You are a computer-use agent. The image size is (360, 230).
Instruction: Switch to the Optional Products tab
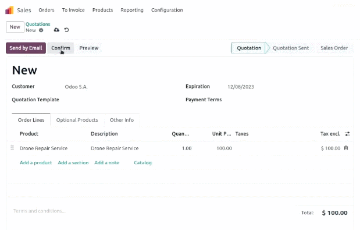(x=77, y=120)
